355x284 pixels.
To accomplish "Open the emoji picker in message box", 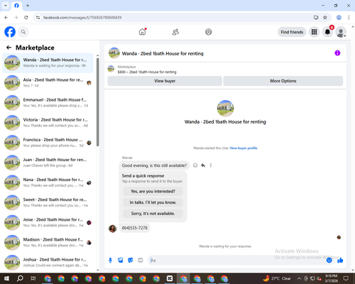I will [x=329, y=261].
